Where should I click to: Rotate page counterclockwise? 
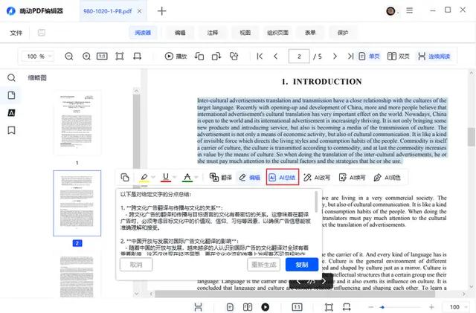pos(199,57)
